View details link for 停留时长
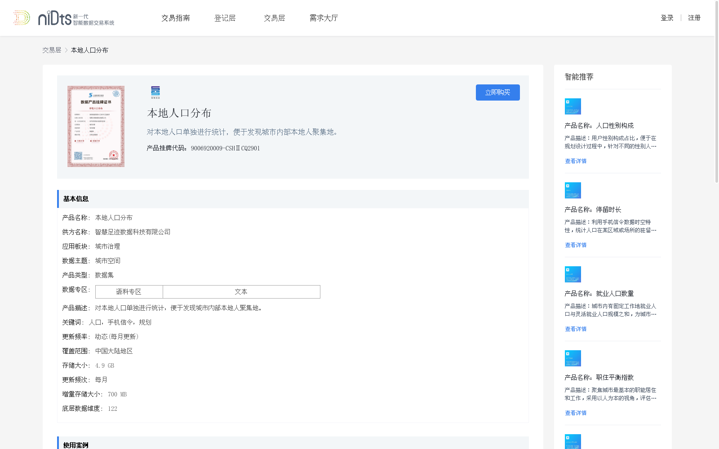 576,245
